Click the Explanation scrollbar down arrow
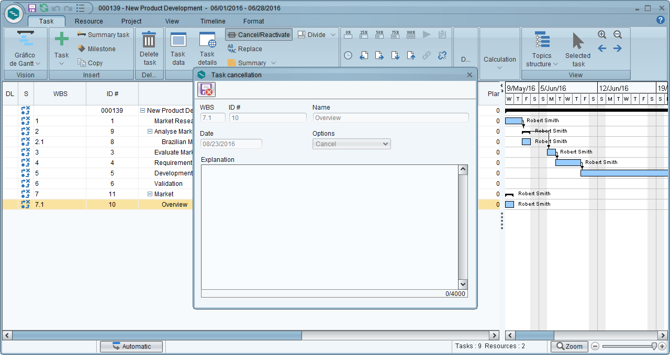 [463, 285]
